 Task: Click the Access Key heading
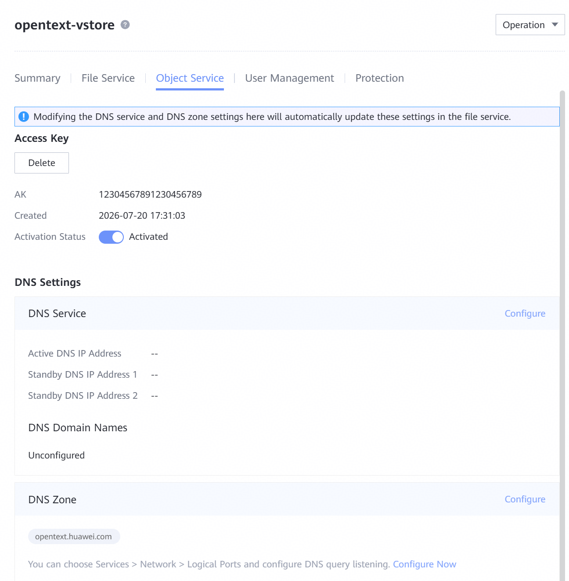[42, 138]
